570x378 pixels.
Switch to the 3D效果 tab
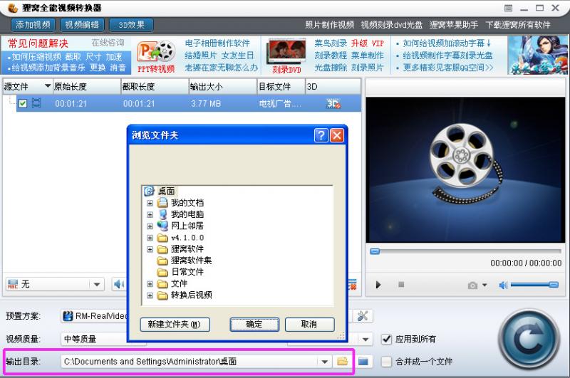(131, 25)
